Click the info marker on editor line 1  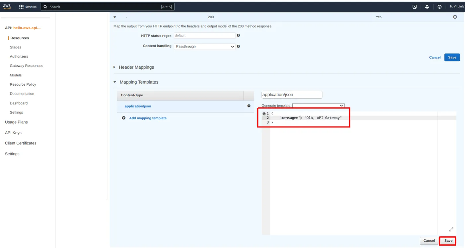(x=264, y=114)
